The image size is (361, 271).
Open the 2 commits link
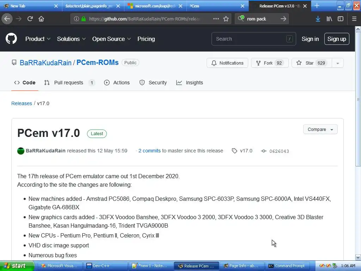pos(149,151)
